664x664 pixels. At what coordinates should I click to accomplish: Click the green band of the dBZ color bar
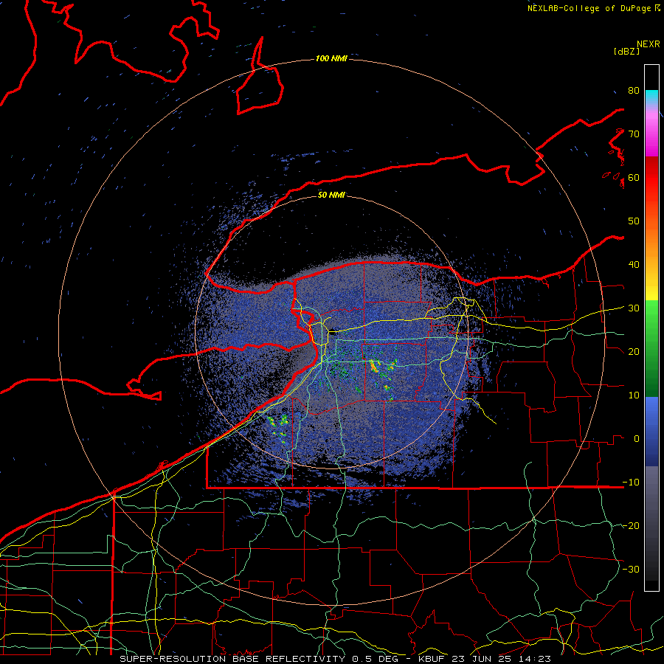[x=651, y=348]
